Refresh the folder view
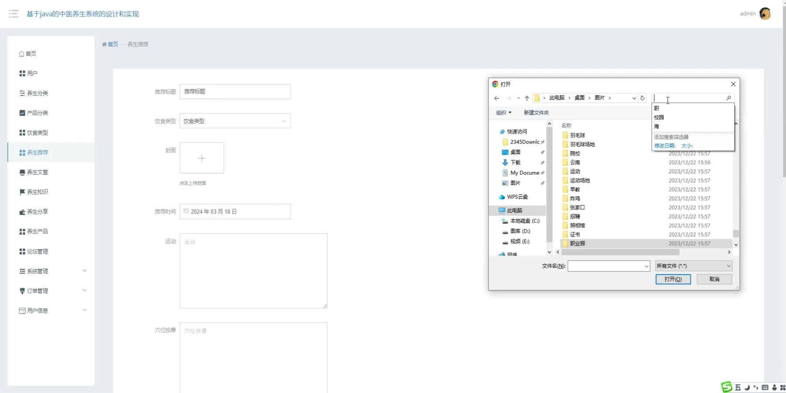Image resolution: width=786 pixels, height=393 pixels. 642,98
